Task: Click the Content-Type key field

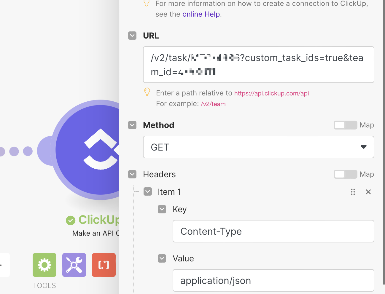Action: (x=273, y=231)
